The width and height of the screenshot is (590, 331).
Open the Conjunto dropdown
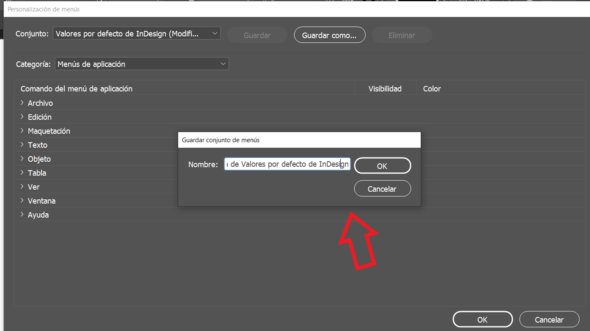pos(136,33)
